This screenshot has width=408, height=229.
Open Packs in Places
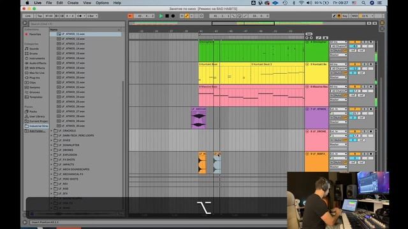pyautogui.click(x=33, y=112)
